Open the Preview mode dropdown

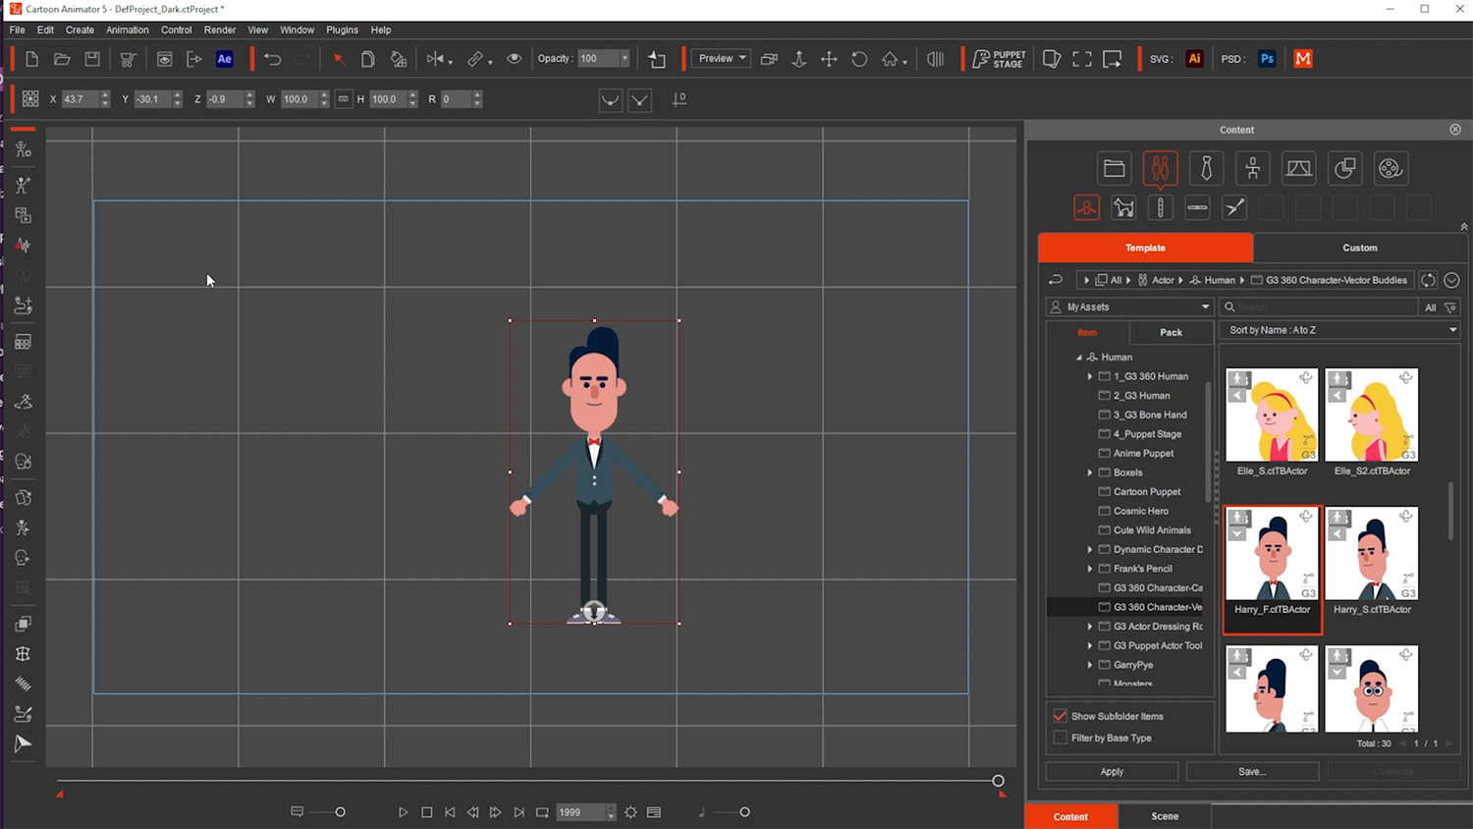pos(722,59)
